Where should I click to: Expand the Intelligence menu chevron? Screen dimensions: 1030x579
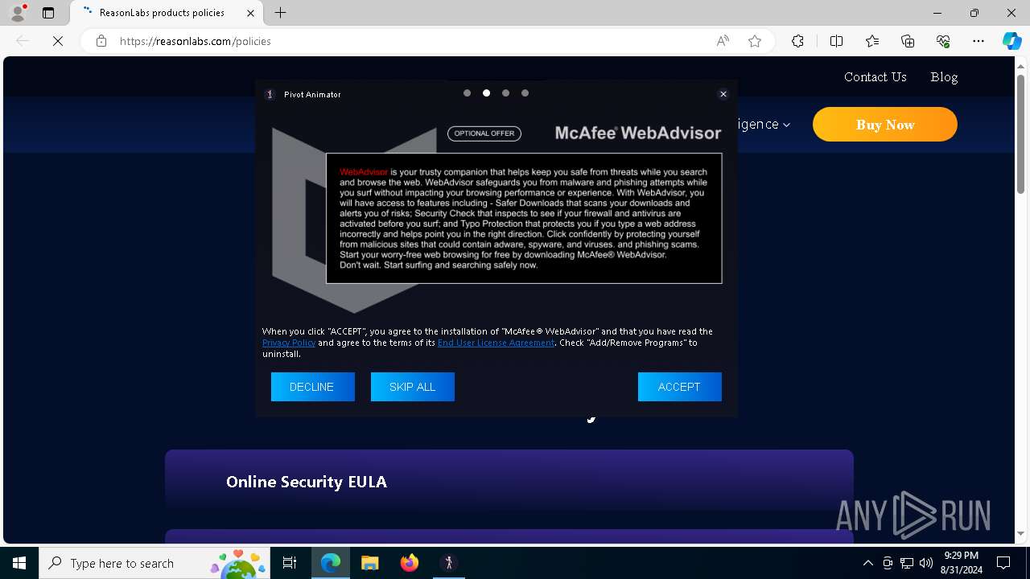pyautogui.click(x=786, y=125)
